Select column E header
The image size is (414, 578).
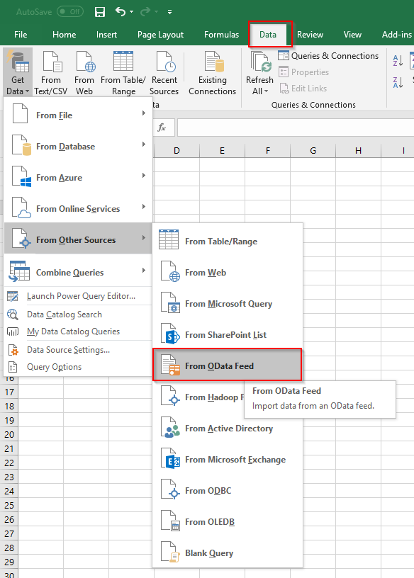222,150
